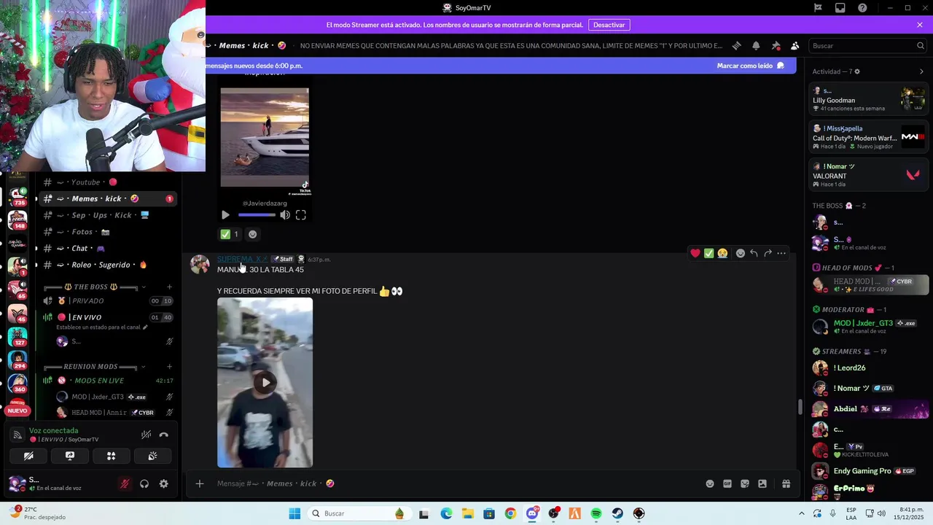
Task: Click the plus attachment button in message bar
Action: click(200, 483)
